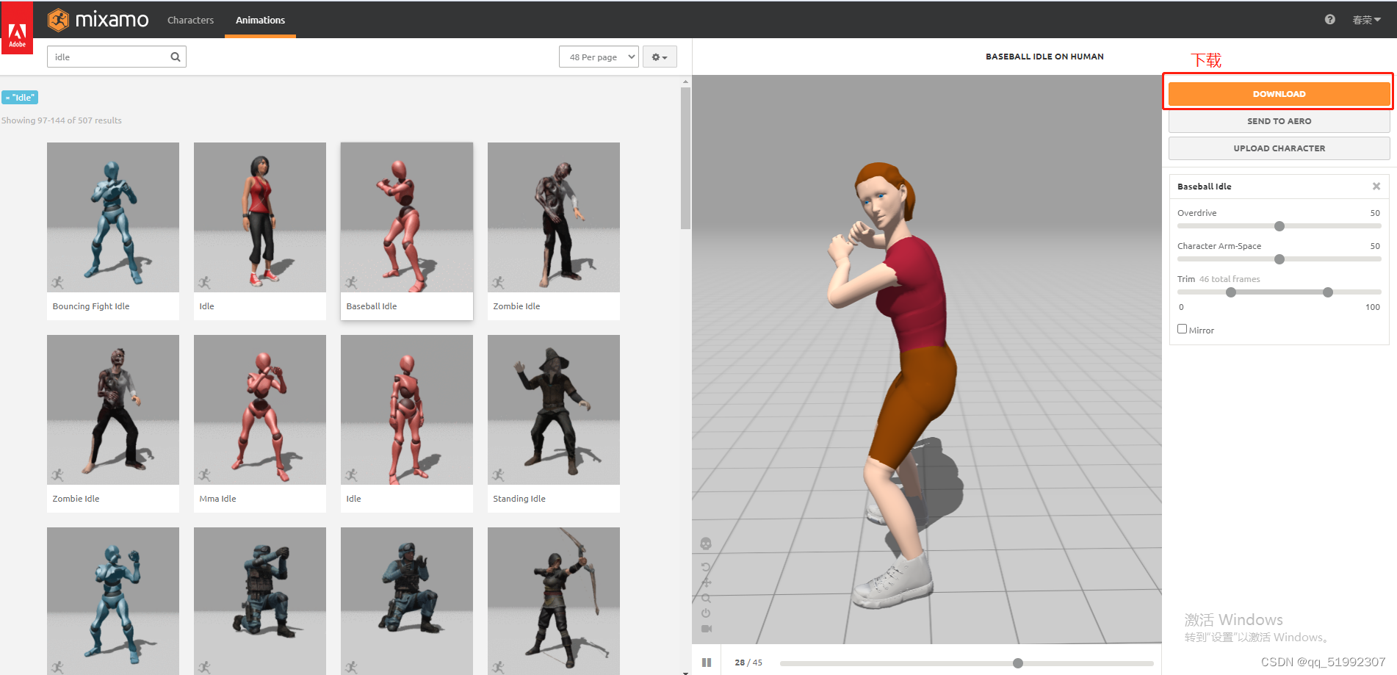The width and height of the screenshot is (1397, 675).
Task: Click the Overdrive value 50
Action: coord(1375,213)
